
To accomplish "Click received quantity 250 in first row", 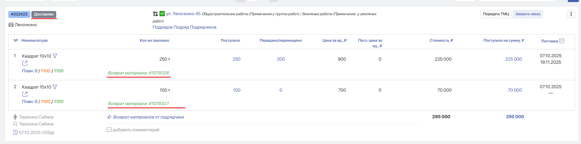I will pos(237,59).
